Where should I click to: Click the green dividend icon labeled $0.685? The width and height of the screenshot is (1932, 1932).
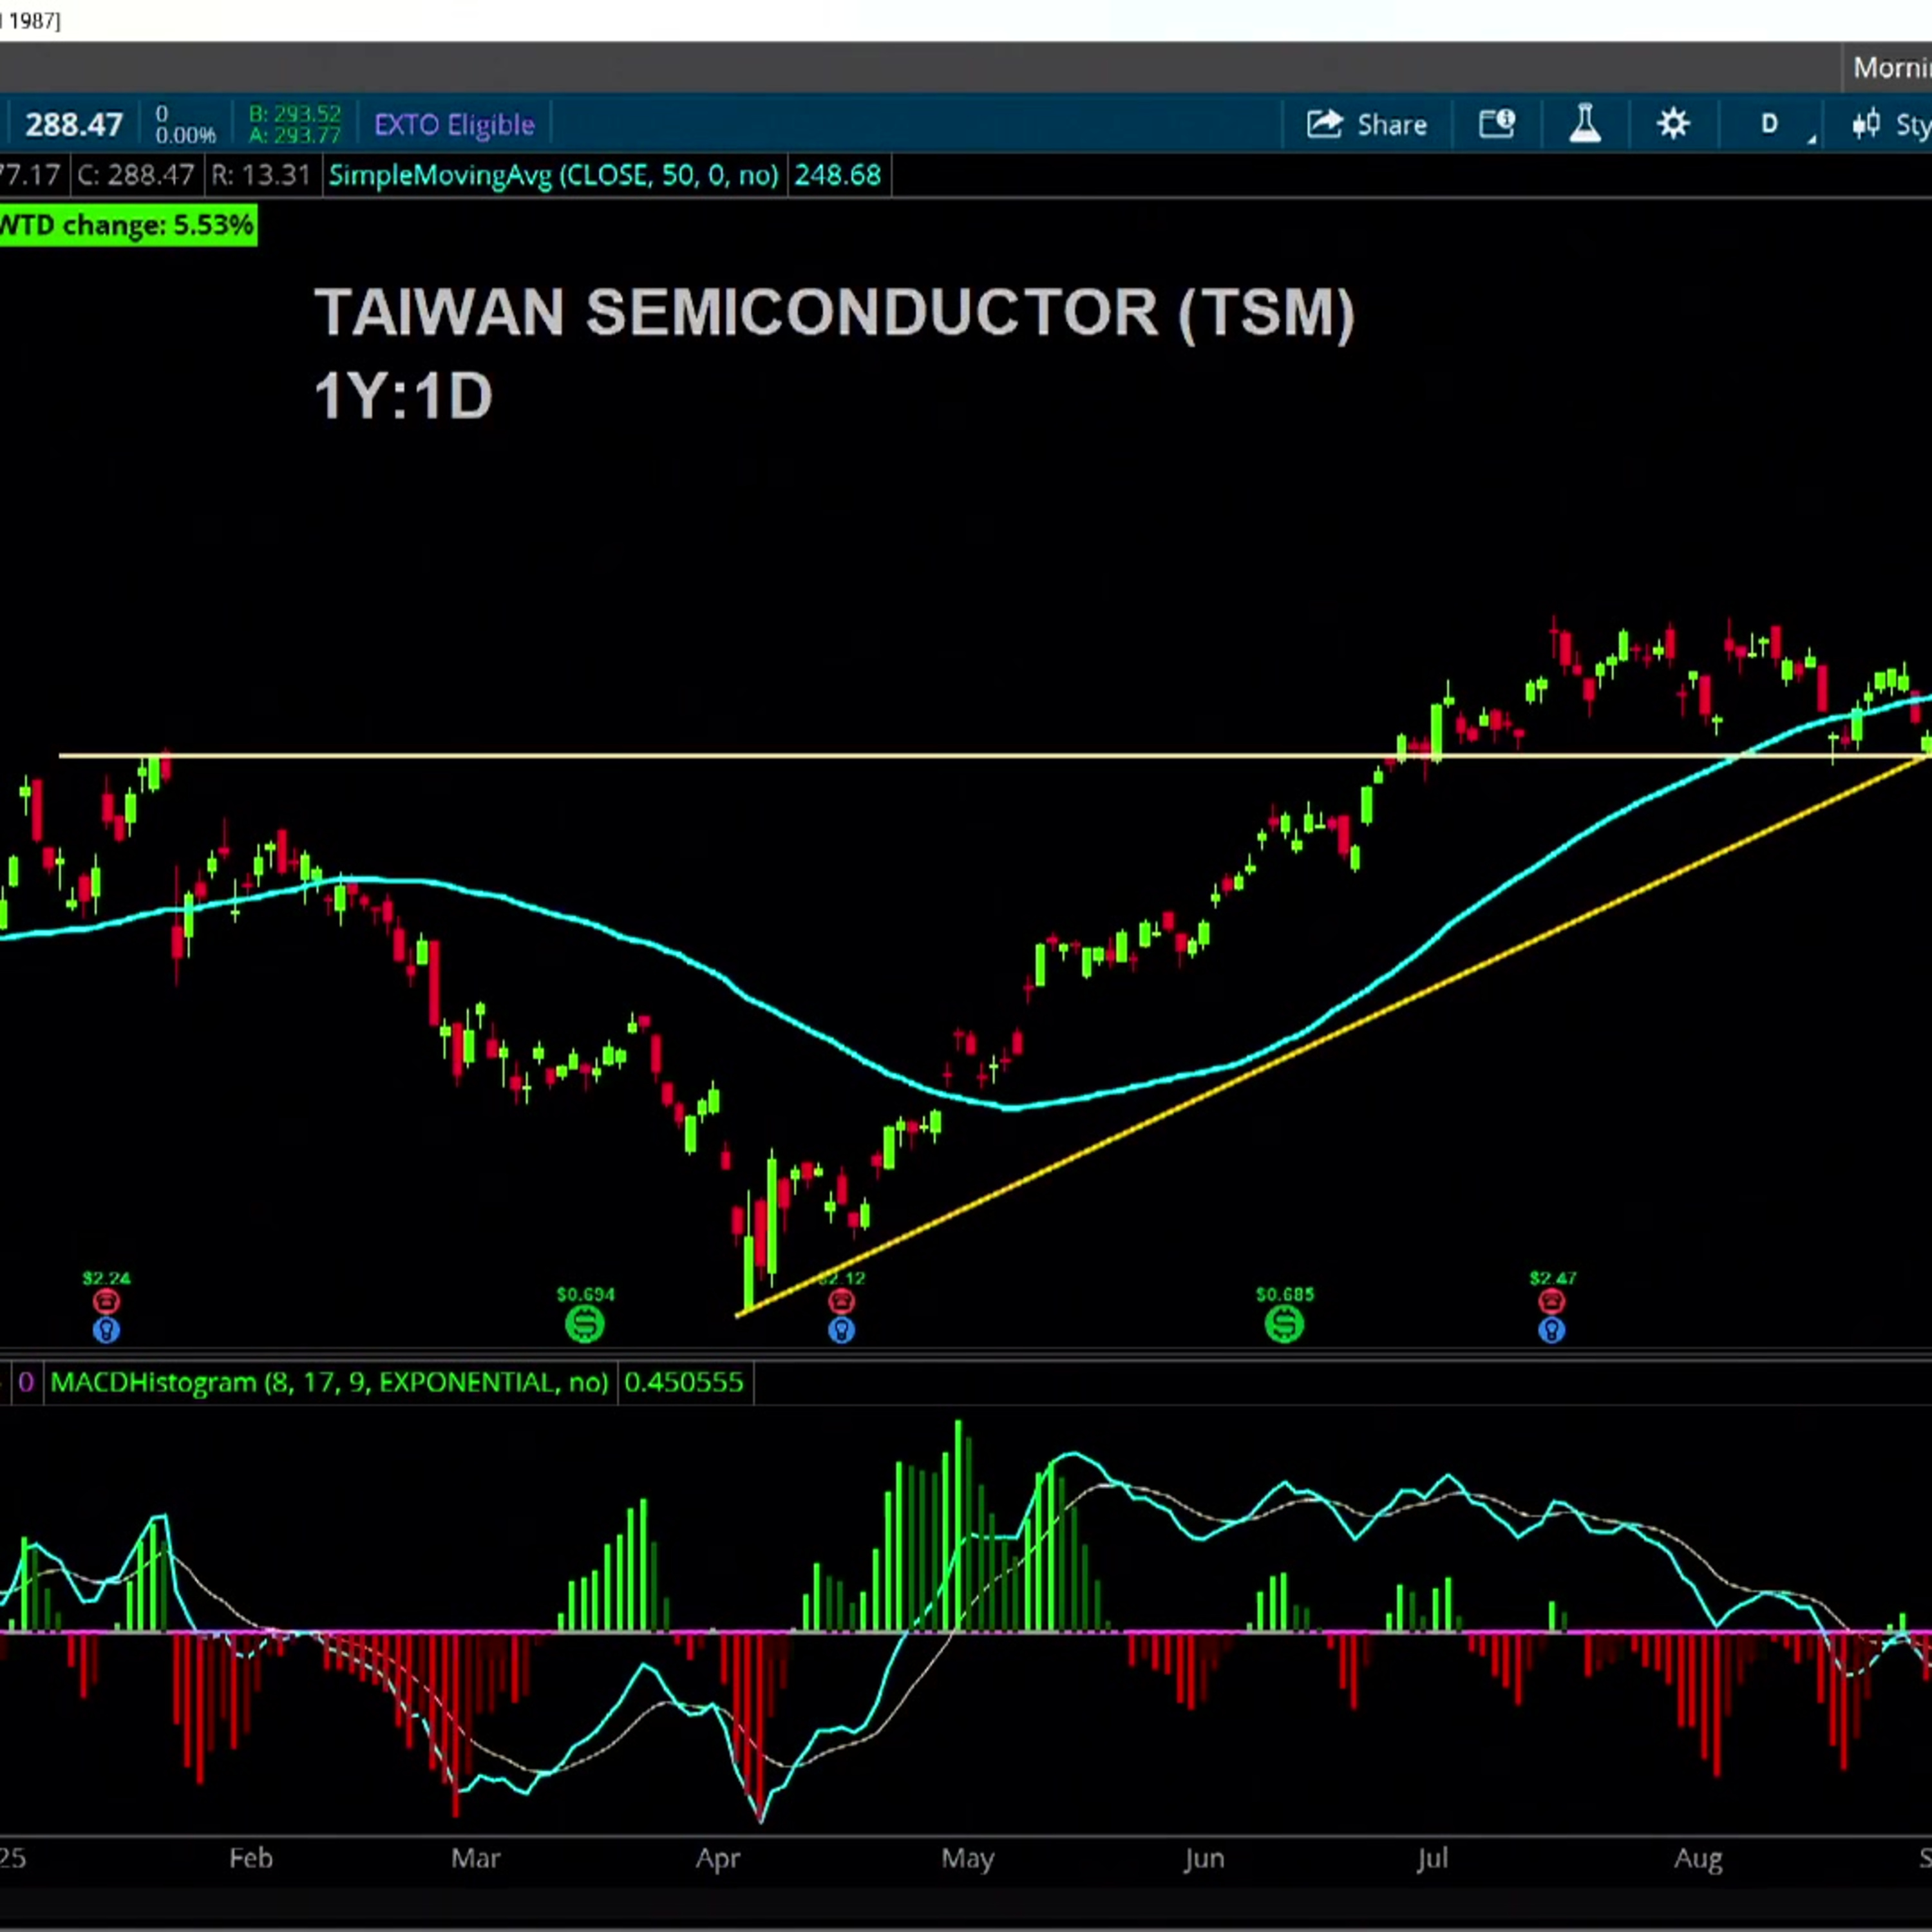1285,1324
